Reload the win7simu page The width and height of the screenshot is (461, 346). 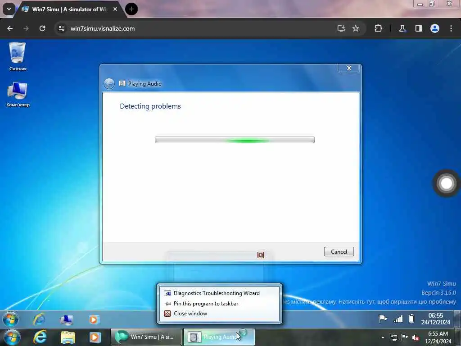(42, 28)
